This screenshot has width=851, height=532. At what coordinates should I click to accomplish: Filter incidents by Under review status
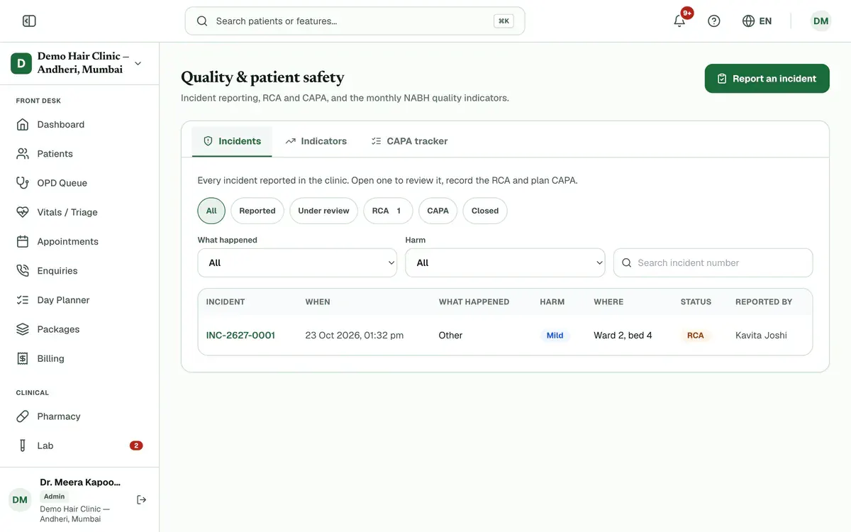pos(323,211)
